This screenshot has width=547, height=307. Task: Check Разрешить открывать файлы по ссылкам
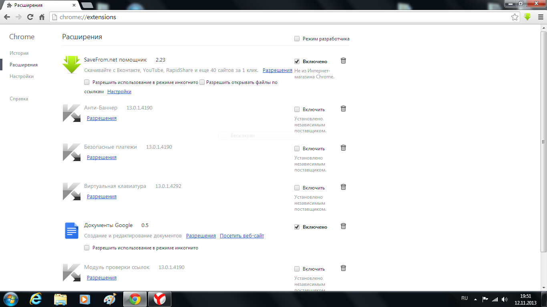point(202,82)
